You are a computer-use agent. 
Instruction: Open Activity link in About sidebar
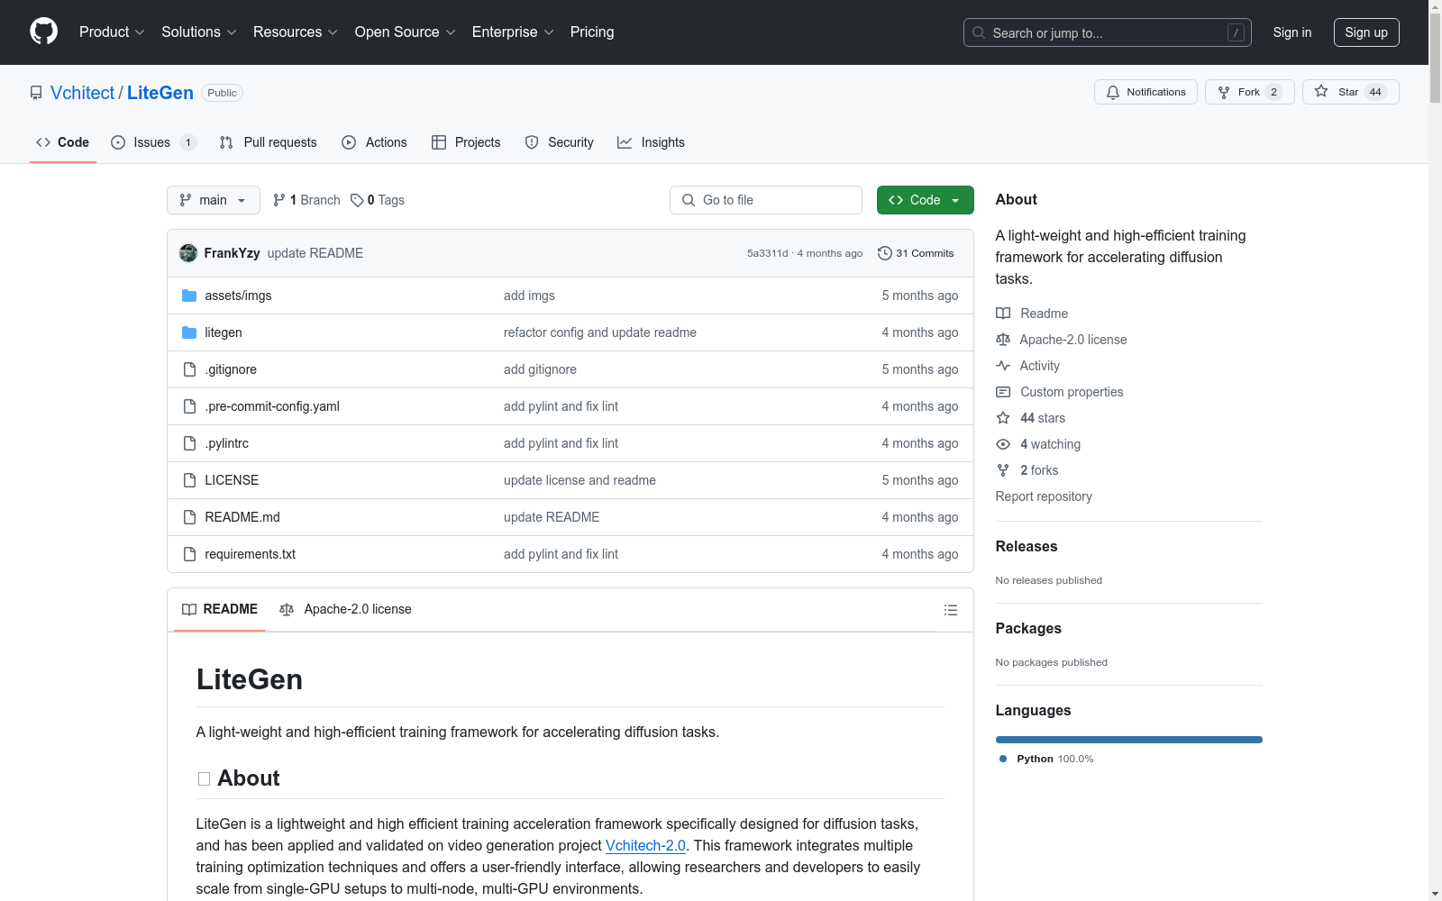1027,366
